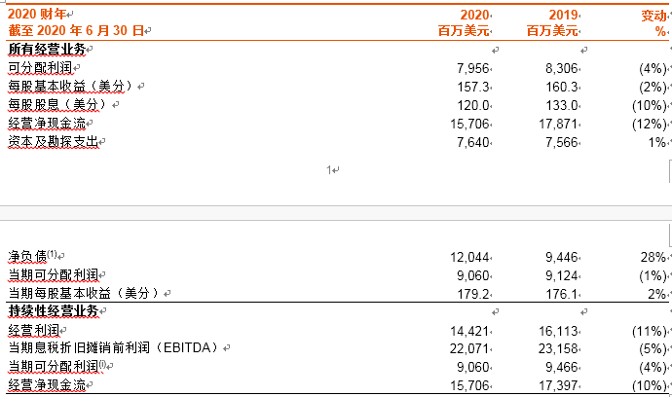672x397 pixels.
Task: Click the 变动 % column header
Action: click(653, 23)
